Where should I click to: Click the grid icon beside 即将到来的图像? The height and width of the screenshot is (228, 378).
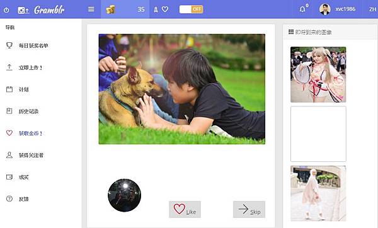pyautogui.click(x=291, y=32)
